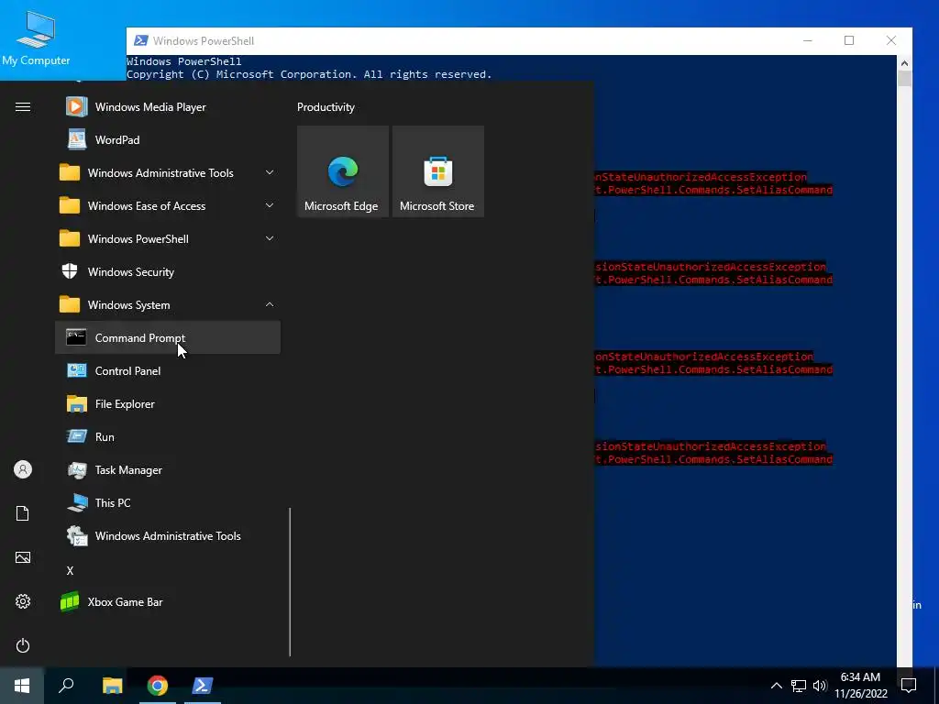Click the X letter header in app list
The height and width of the screenshot is (704, 939).
pyautogui.click(x=70, y=571)
